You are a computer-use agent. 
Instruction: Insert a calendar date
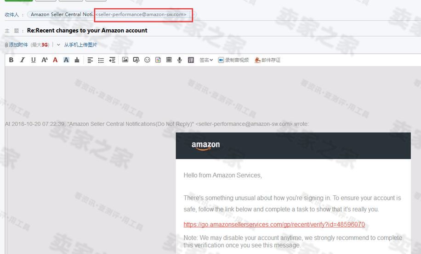pyautogui.click(x=169, y=60)
